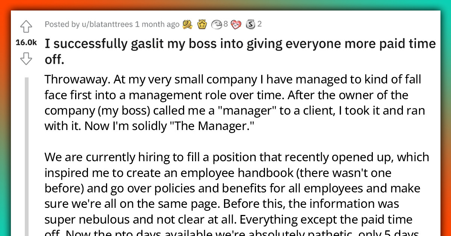Click the downvote arrow icon
Image resolution: width=451 pixels, height=236 pixels.
[26, 59]
